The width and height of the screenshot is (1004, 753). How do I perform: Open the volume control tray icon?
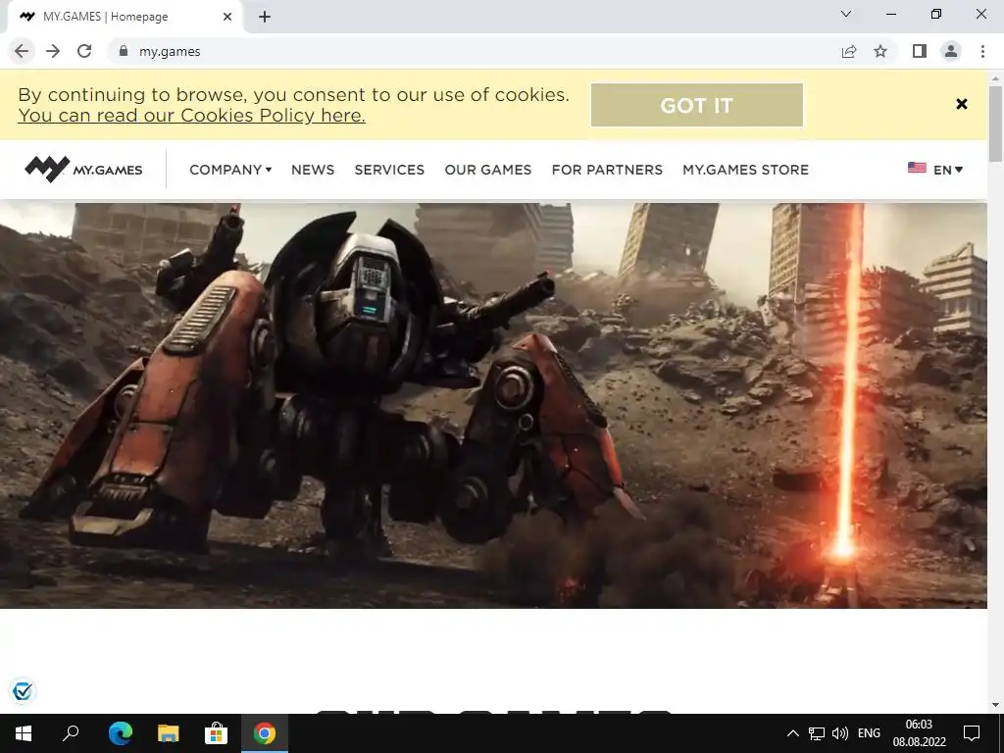[x=839, y=733]
